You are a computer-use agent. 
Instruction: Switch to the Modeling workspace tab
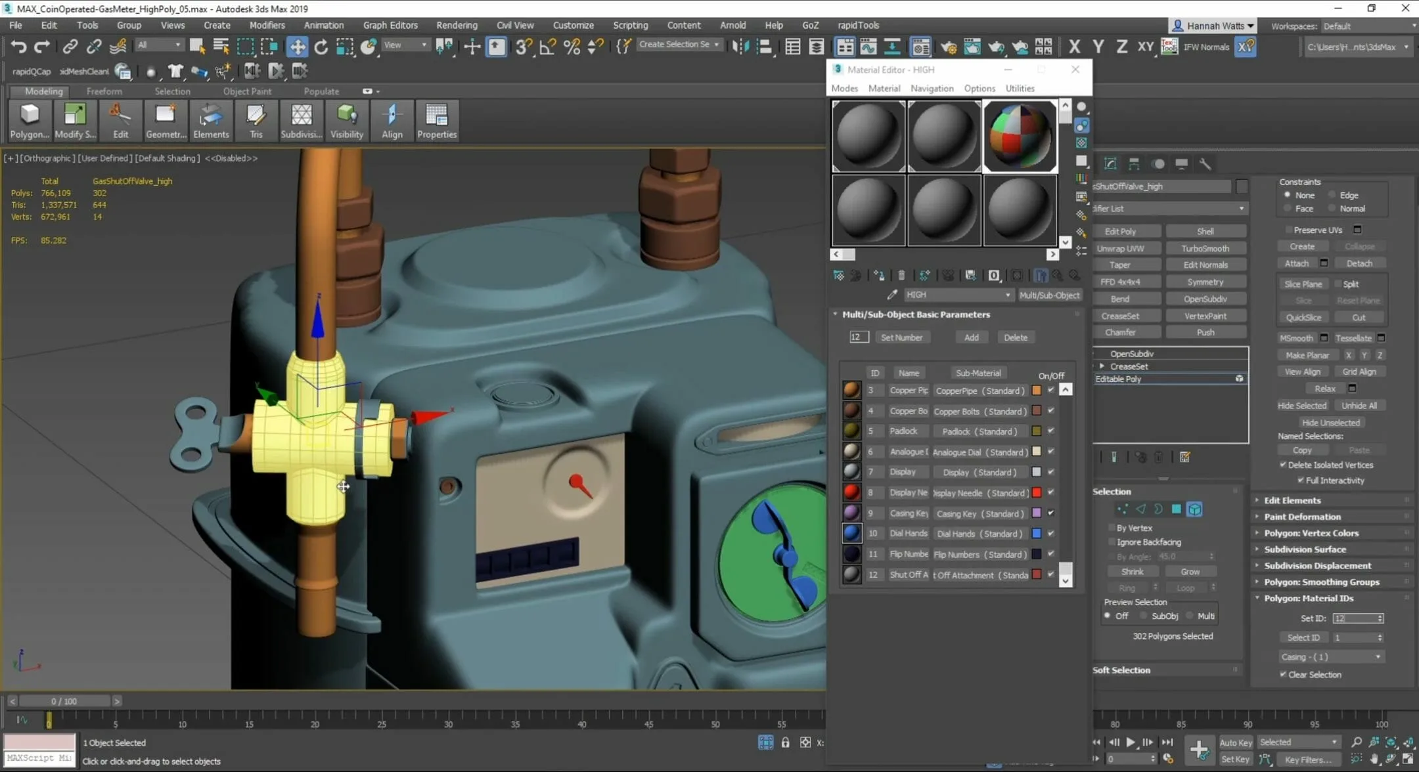coord(43,91)
